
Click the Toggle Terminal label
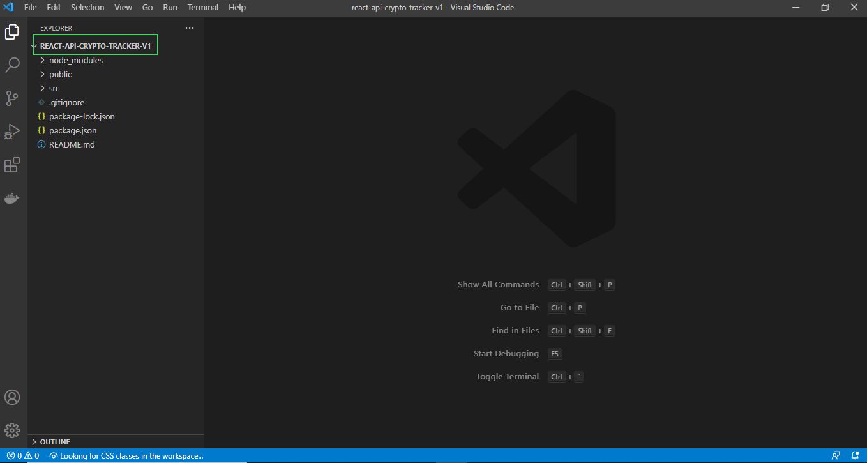[x=508, y=377]
